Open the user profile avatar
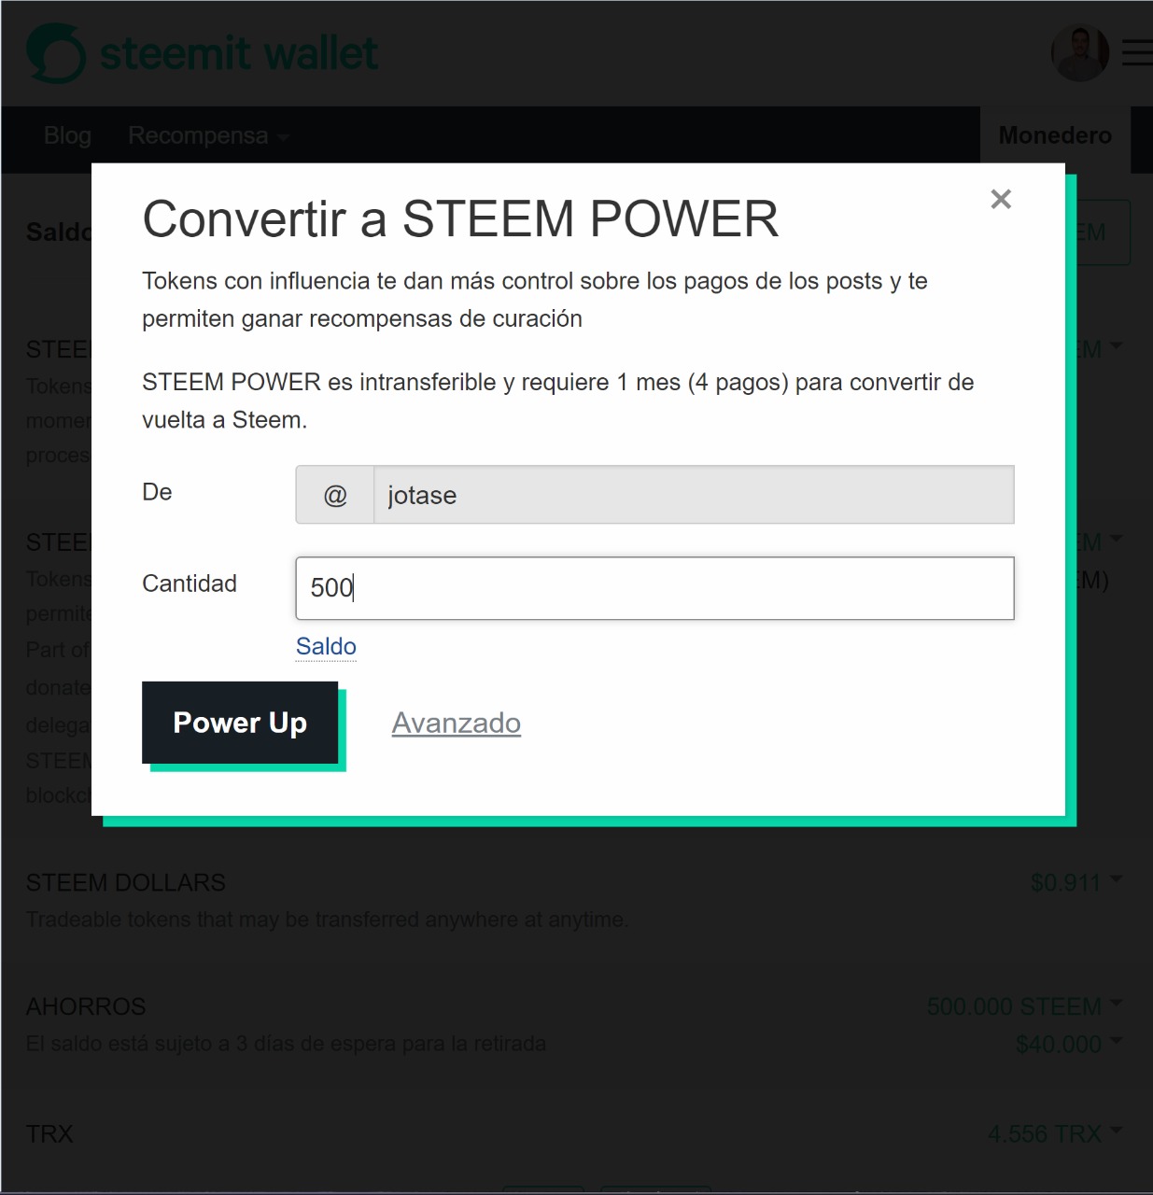 (1080, 52)
